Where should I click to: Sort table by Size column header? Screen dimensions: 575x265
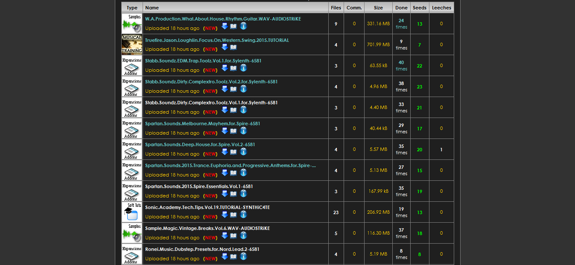(x=378, y=8)
